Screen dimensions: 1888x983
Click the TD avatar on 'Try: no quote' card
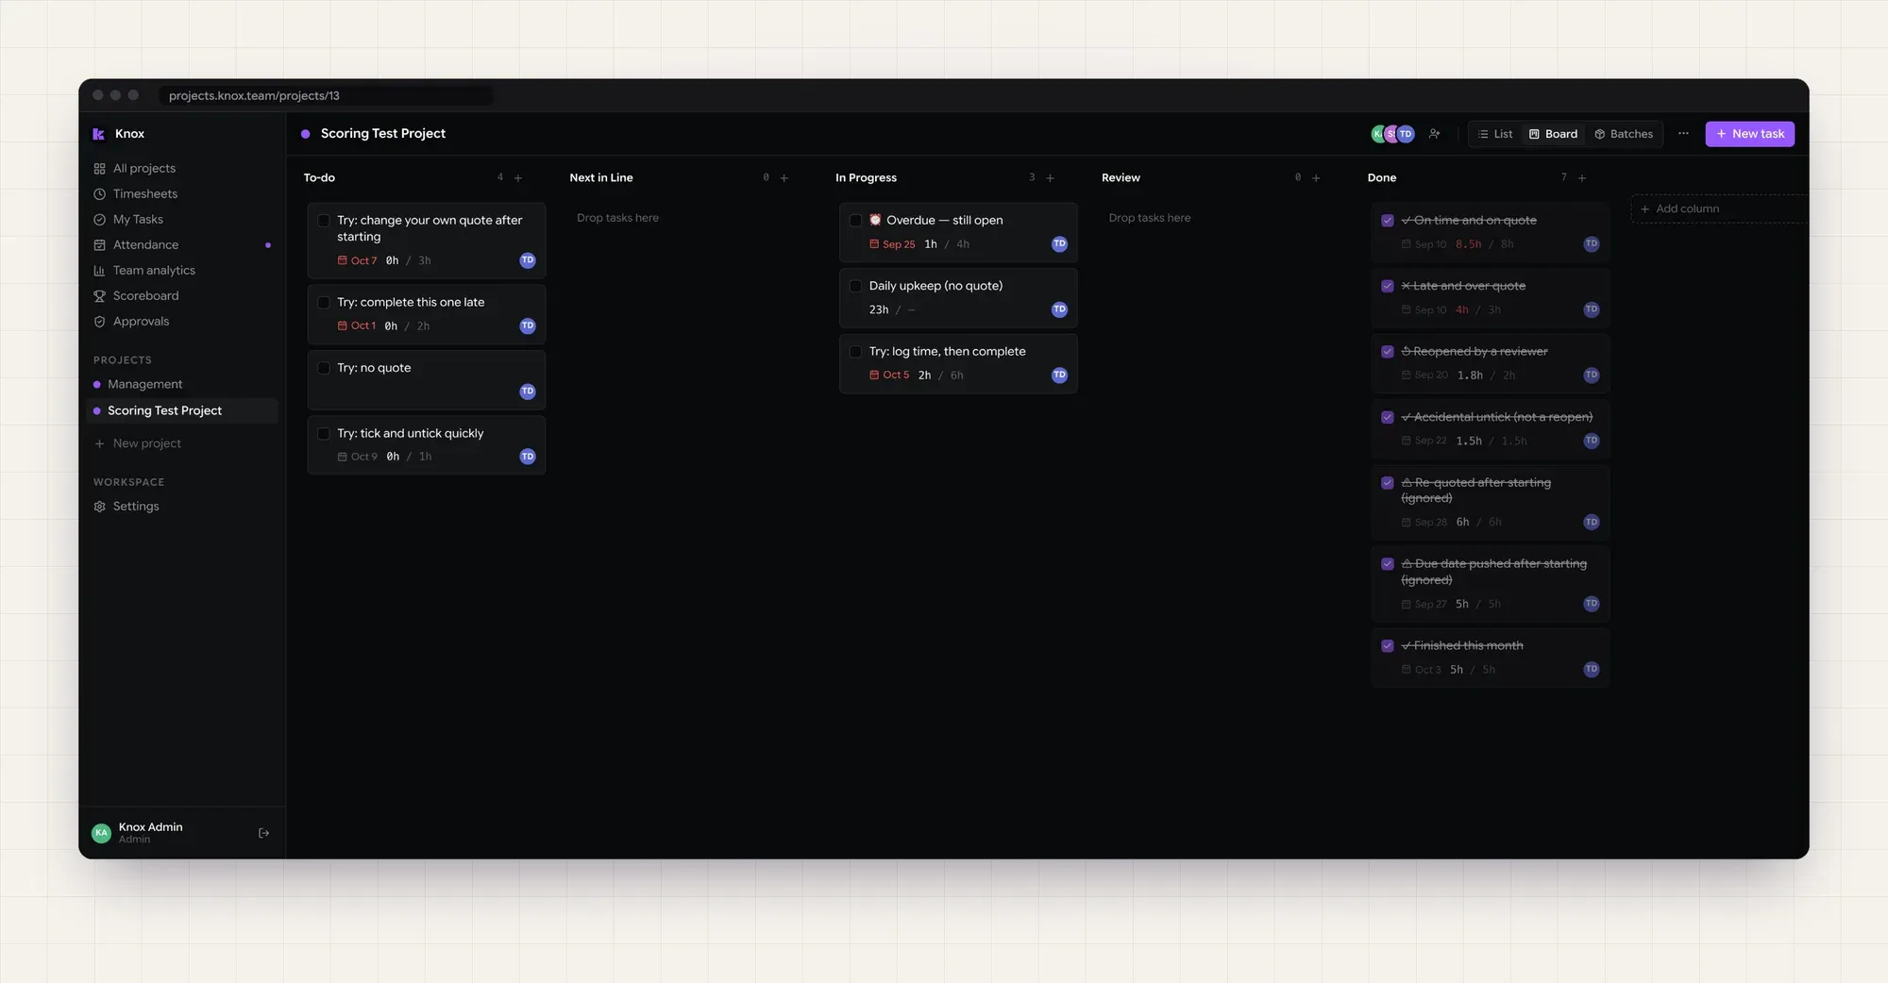click(x=528, y=392)
